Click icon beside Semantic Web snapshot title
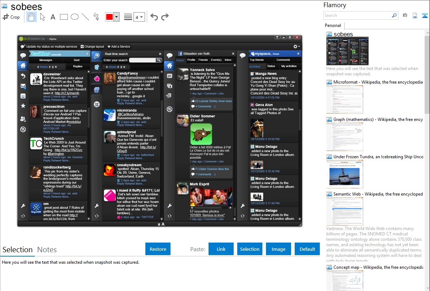 [x=329, y=194]
